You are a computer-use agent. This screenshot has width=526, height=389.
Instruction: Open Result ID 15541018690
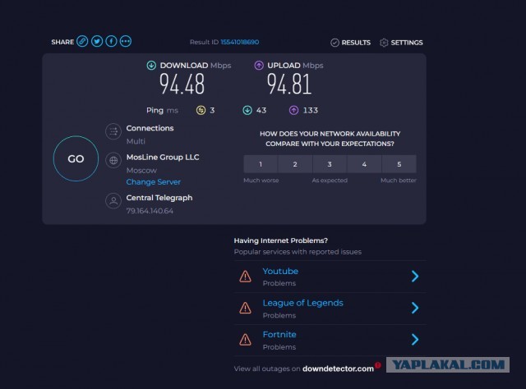pyautogui.click(x=239, y=42)
